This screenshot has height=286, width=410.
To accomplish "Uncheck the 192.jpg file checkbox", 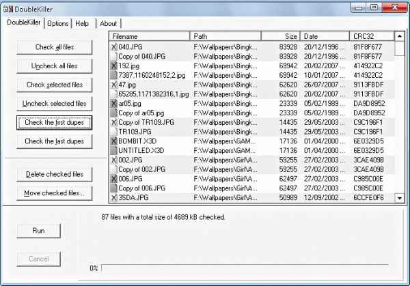I will [x=113, y=66].
